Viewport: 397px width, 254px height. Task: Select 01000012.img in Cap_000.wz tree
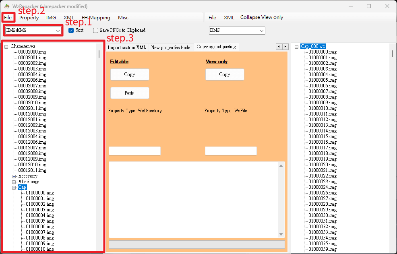322,120
